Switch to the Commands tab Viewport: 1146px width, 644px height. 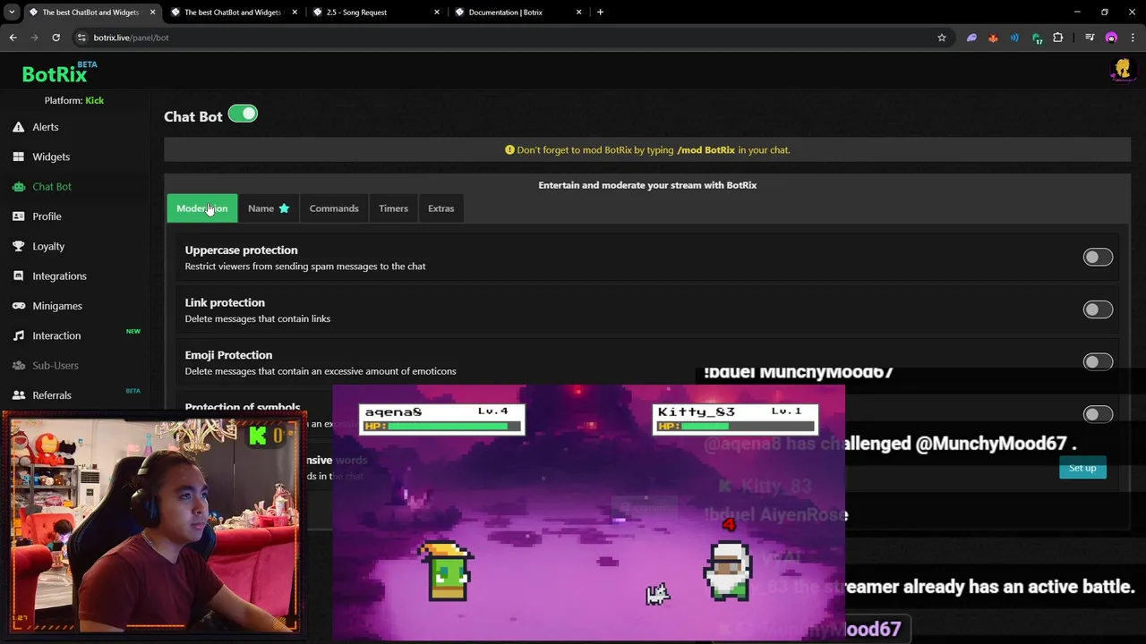click(x=334, y=208)
